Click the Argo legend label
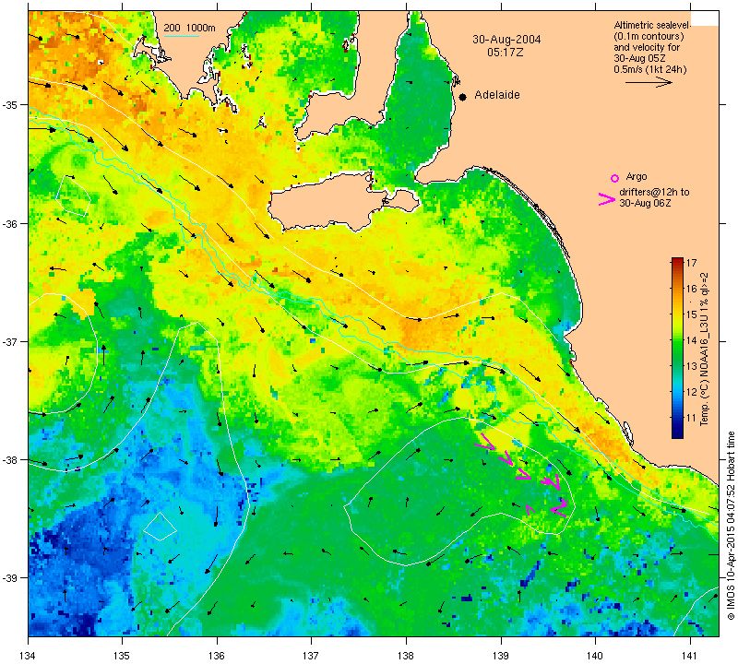Viewport: 738px width, 664px height. (637, 177)
